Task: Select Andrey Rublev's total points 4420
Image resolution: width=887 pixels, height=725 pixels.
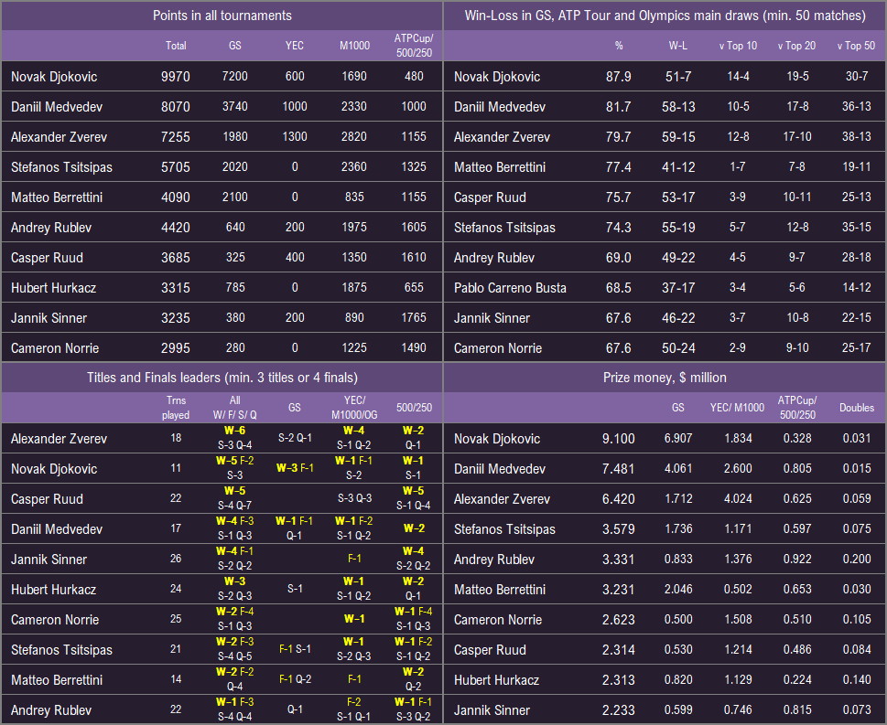Action: pos(176,228)
